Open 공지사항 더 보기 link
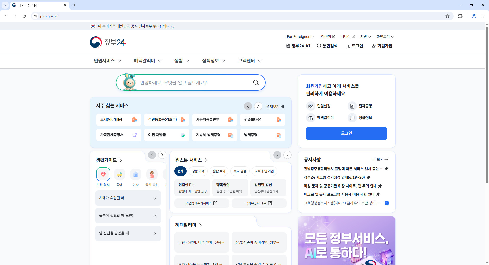This screenshot has width=489, height=265. [x=380, y=159]
